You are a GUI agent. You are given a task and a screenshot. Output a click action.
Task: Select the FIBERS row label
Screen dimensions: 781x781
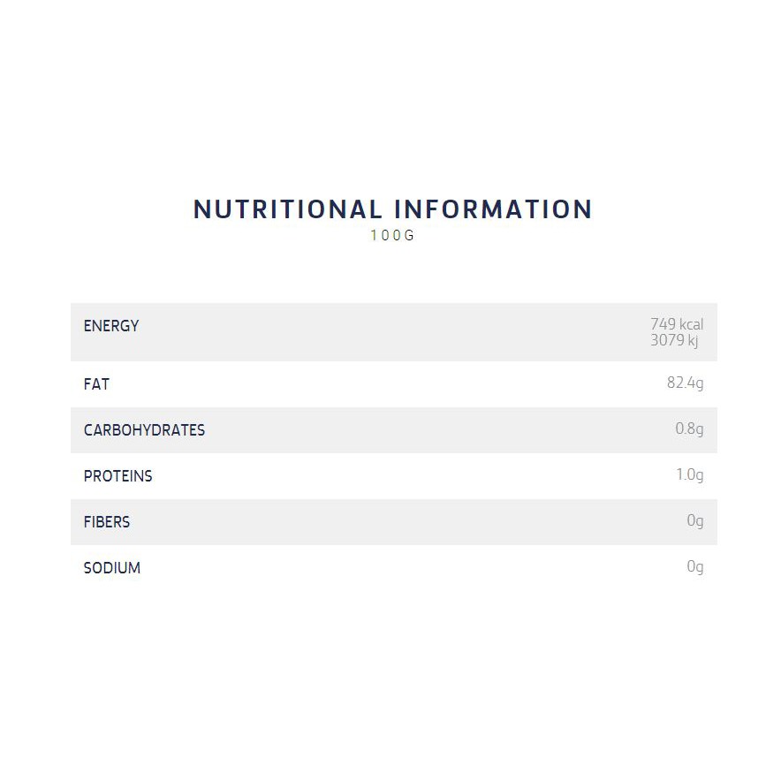click(x=107, y=522)
